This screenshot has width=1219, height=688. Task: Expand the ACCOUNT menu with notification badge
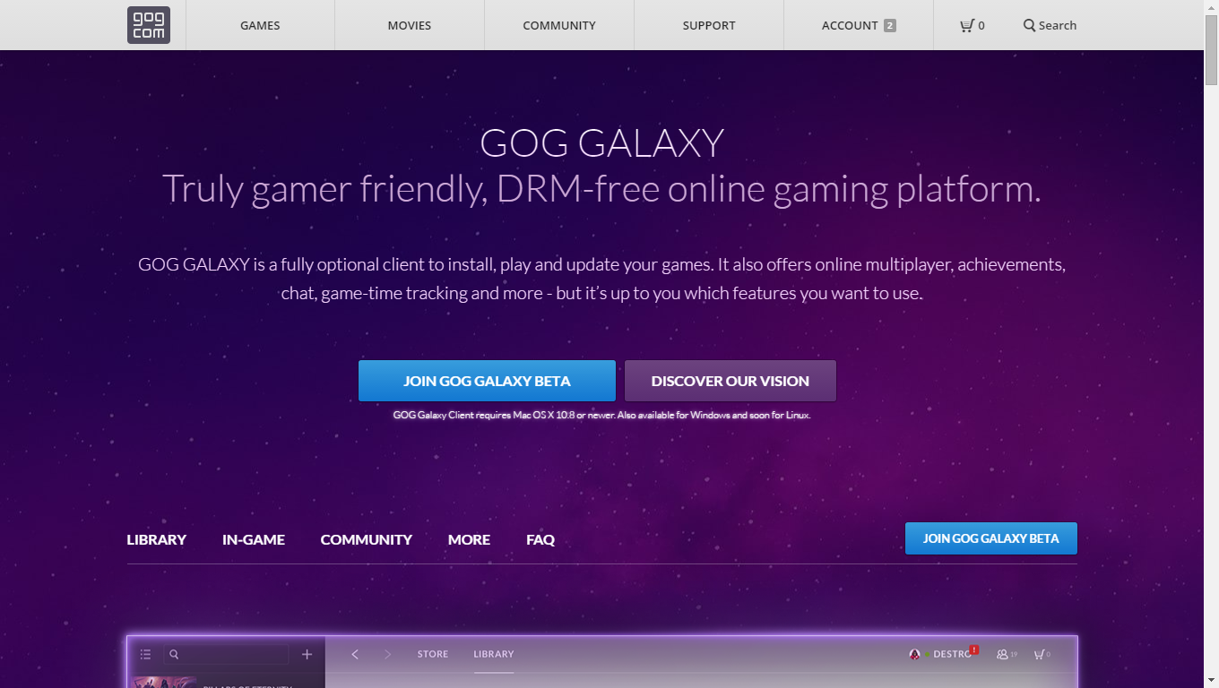(859, 25)
